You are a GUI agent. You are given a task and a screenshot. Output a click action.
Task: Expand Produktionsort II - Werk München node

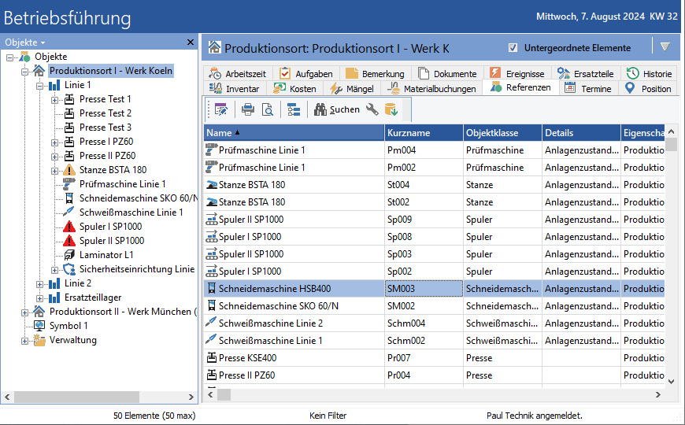(24, 312)
